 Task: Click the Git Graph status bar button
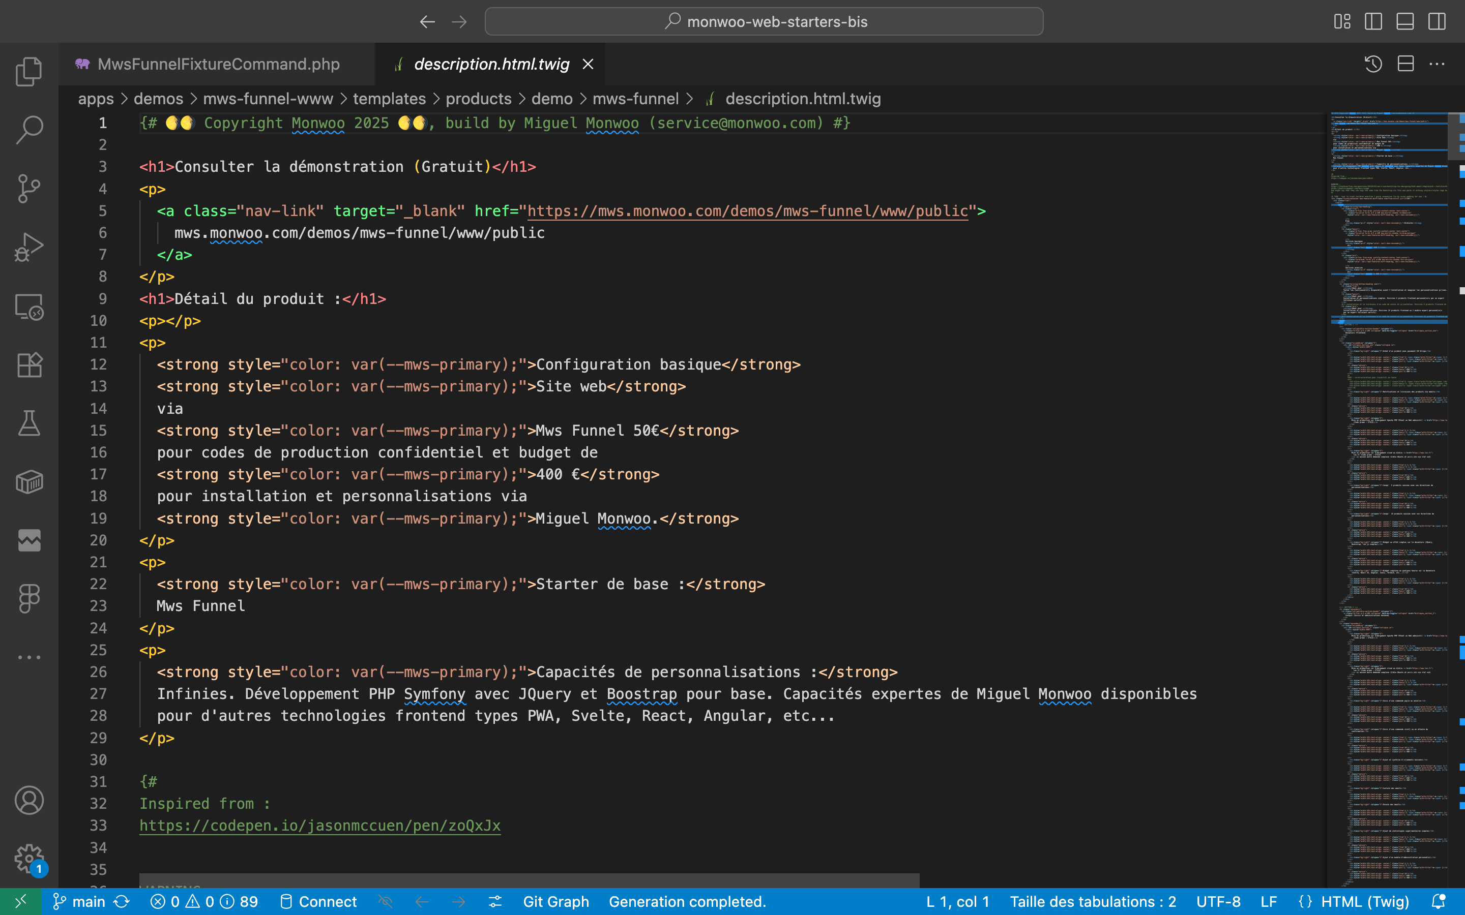[555, 902]
